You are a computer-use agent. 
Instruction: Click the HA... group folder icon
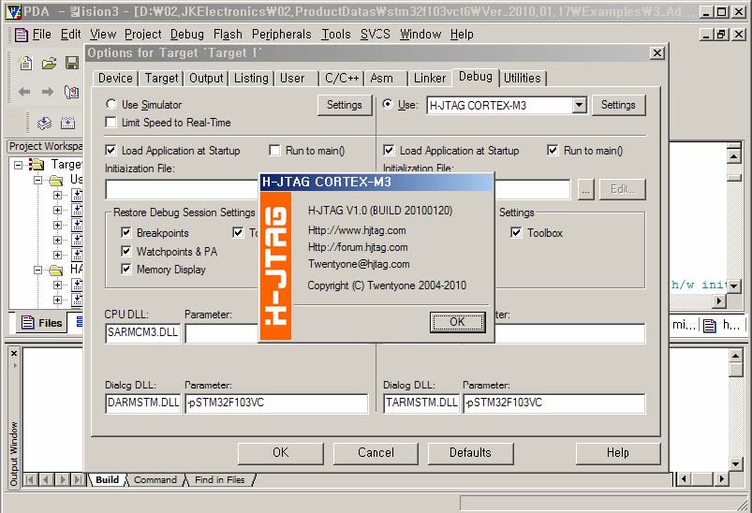(55, 270)
